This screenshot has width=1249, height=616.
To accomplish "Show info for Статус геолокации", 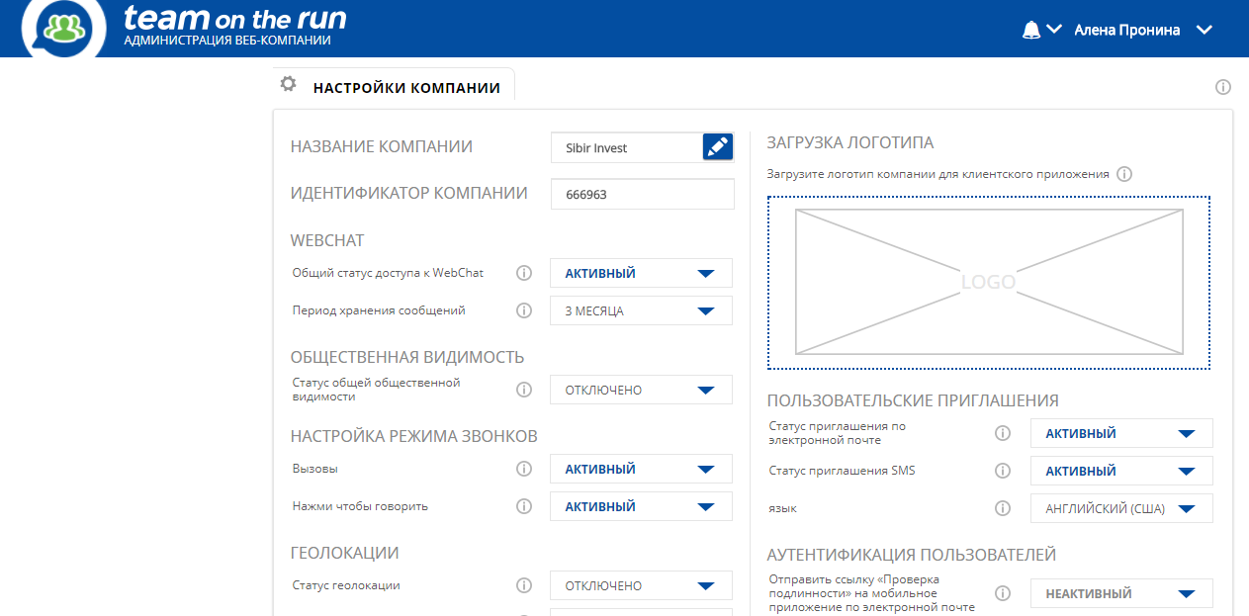I will click(524, 585).
